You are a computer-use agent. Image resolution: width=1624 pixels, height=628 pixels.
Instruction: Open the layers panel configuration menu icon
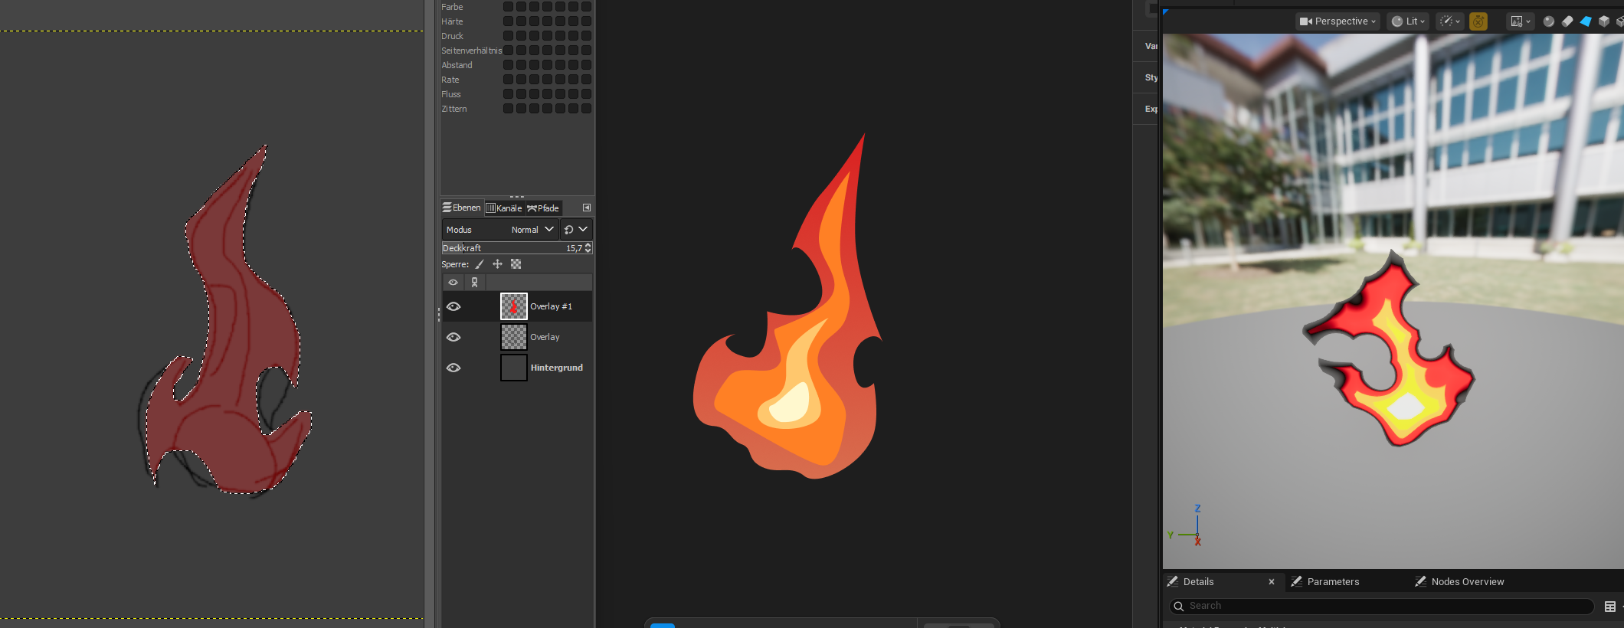587,208
